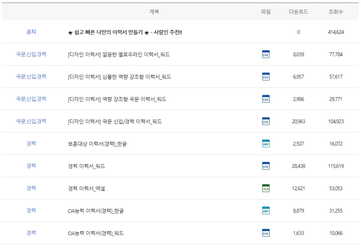Screen dimensions: 361x249
Task: Open 심플한 역량 강조형 이력서_워드 post
Action: tap(120, 77)
